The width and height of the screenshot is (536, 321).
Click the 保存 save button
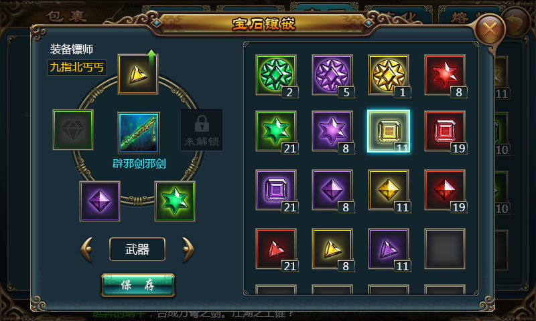[138, 285]
